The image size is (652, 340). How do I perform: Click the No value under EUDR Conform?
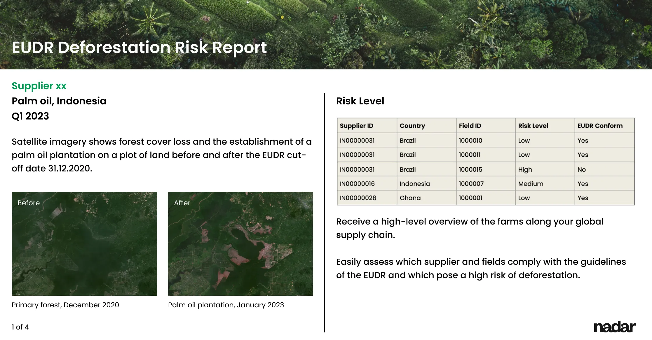(581, 169)
